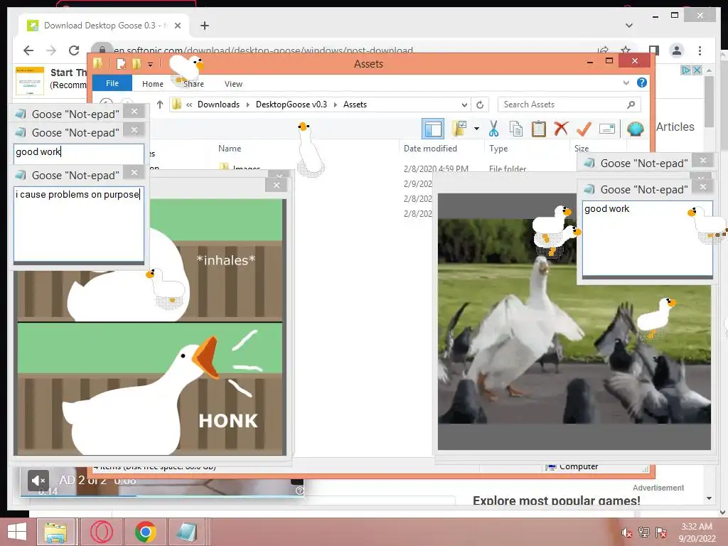This screenshot has height=546, width=728.
Task: Refresh the Assets folder view
Action: click(x=480, y=105)
